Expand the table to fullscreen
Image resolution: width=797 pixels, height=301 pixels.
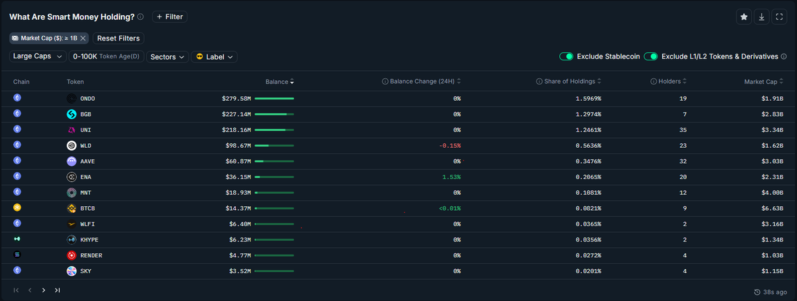pos(779,17)
